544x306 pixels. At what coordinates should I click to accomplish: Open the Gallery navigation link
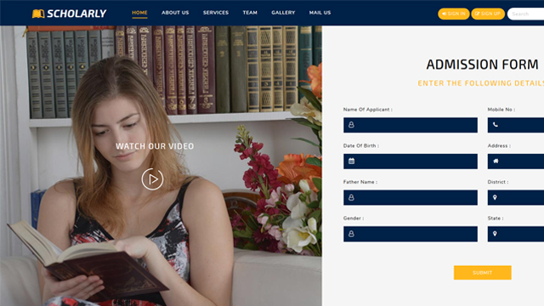pyautogui.click(x=283, y=13)
